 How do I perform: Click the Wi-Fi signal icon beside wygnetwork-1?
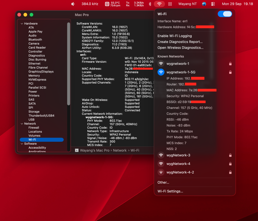161,64
